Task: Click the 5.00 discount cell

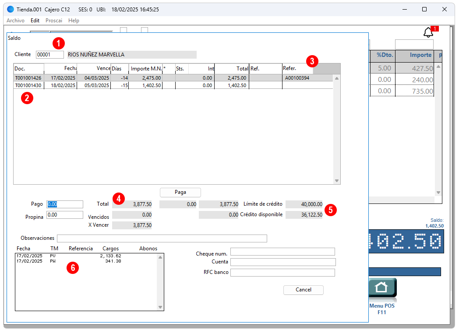Action: point(383,68)
